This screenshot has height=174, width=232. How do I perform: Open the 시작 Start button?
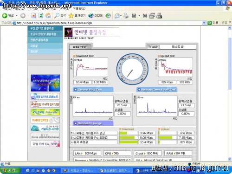pos(10,171)
